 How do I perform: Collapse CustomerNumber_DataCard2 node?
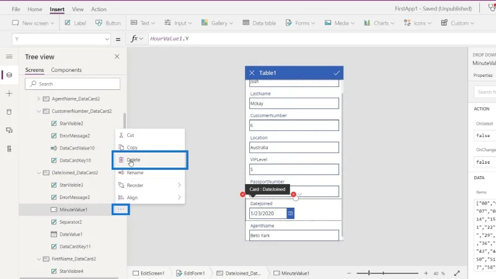pos(38,111)
